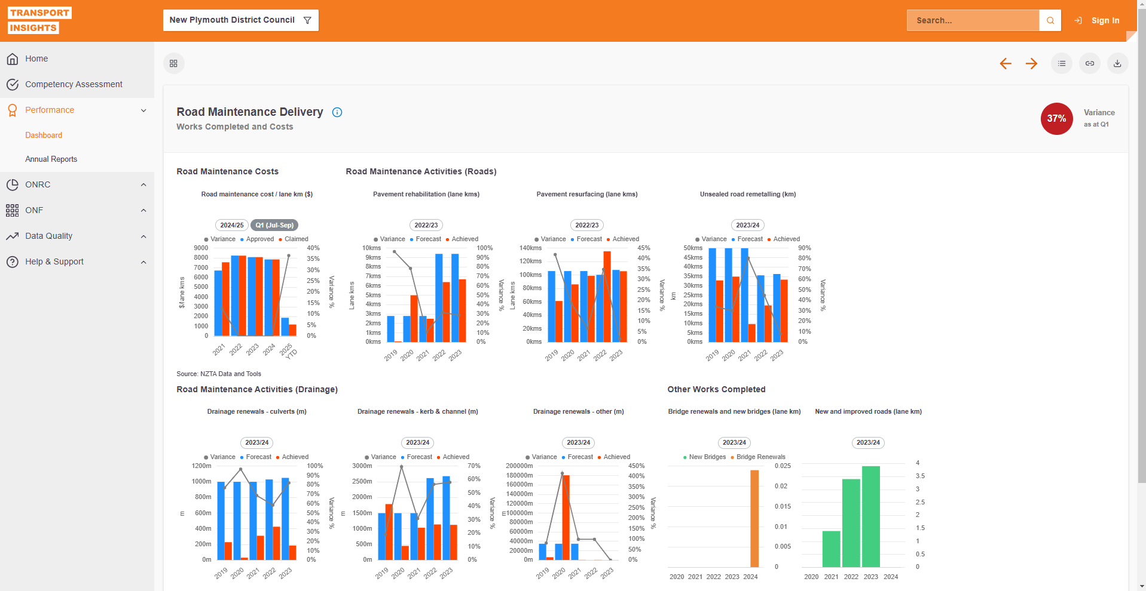
Task: Click the download icon button
Action: point(1117,63)
